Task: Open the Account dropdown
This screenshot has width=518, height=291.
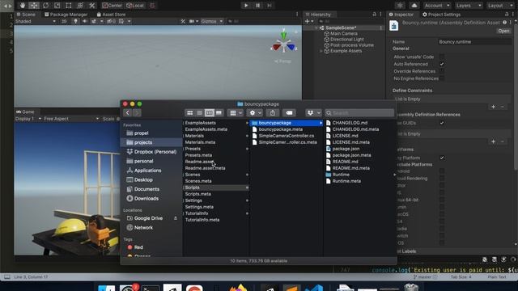Action: [437, 6]
